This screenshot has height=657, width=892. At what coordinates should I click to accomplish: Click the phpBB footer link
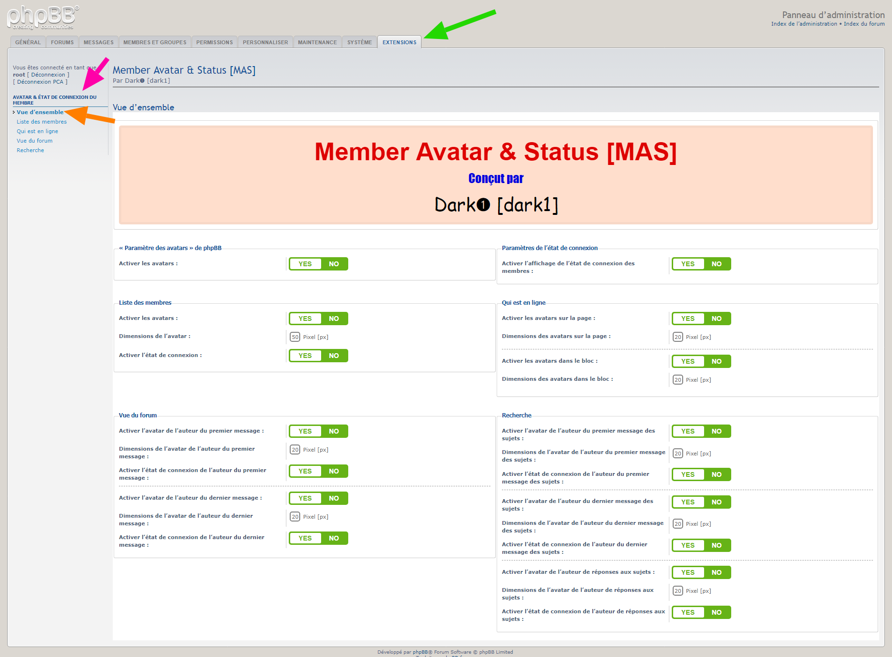click(x=420, y=652)
